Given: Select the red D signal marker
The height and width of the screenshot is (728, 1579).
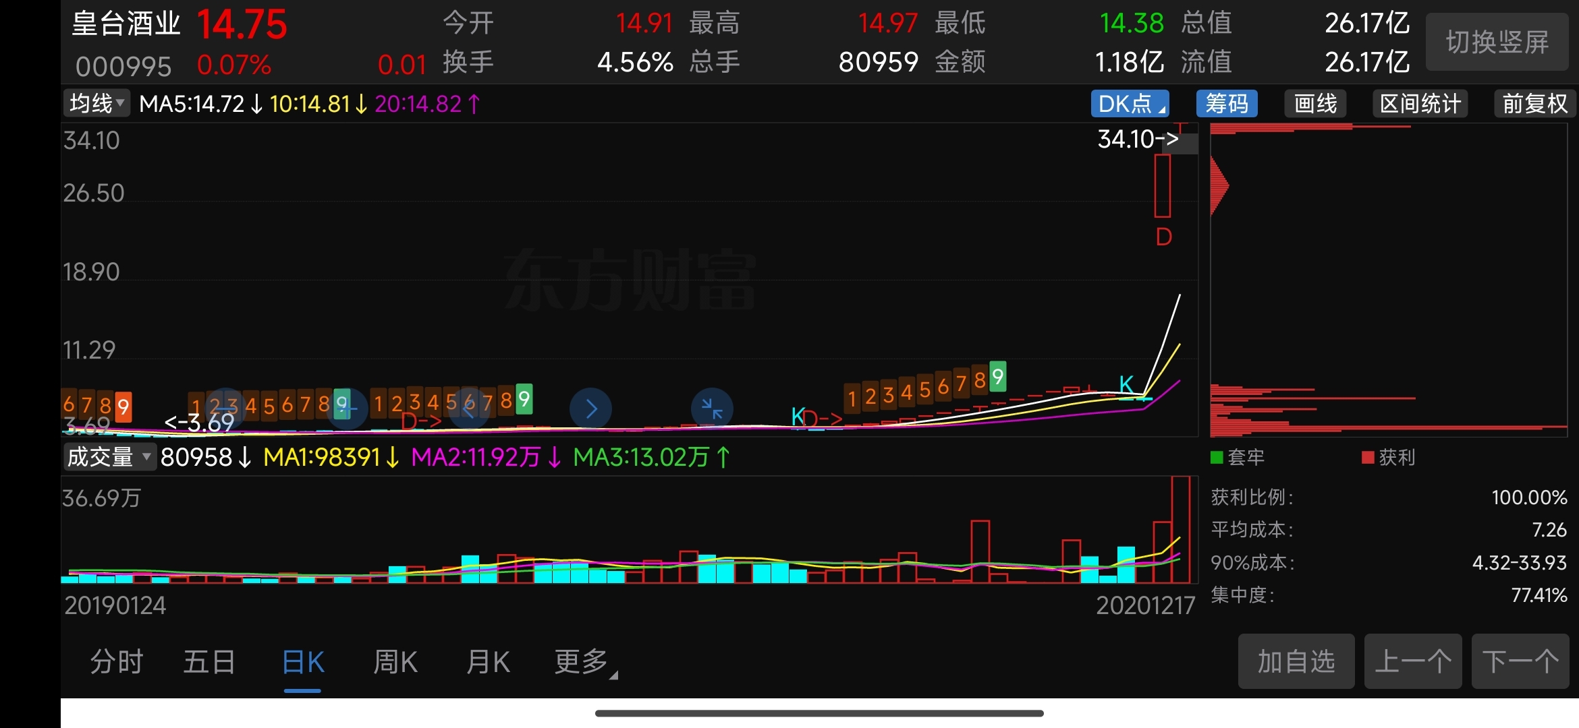Looking at the screenshot, I should [1163, 237].
